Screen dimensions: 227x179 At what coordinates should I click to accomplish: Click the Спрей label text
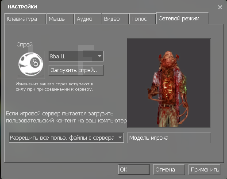(24, 45)
